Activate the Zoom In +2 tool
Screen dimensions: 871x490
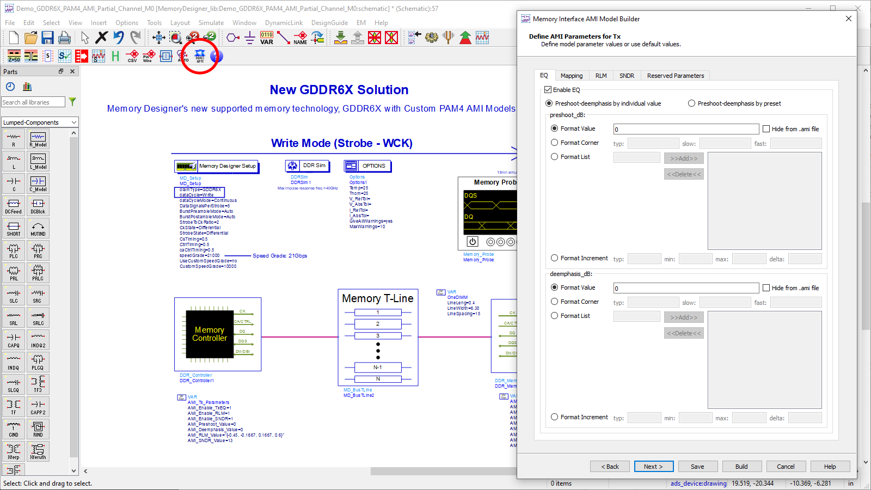193,37
